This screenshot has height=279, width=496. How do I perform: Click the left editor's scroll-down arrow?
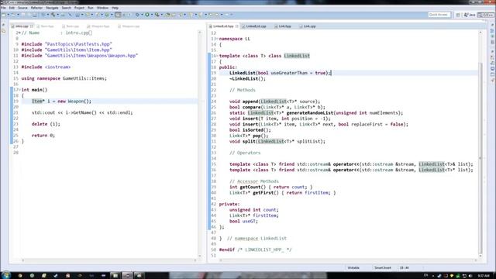coord(200,256)
